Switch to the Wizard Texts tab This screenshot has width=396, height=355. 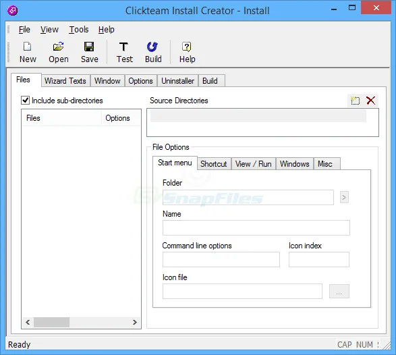[65, 81]
